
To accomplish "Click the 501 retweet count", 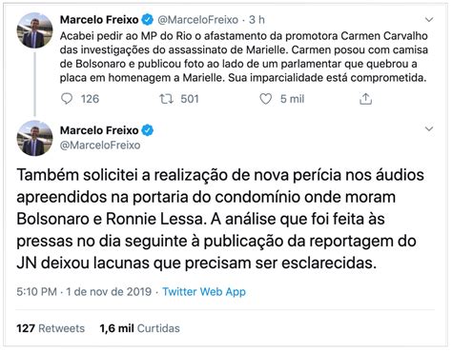I will coord(190,99).
